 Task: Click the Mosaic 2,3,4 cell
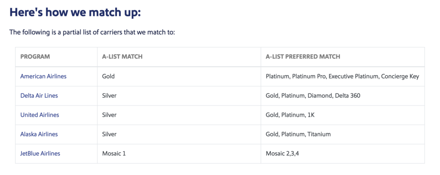[282, 154]
